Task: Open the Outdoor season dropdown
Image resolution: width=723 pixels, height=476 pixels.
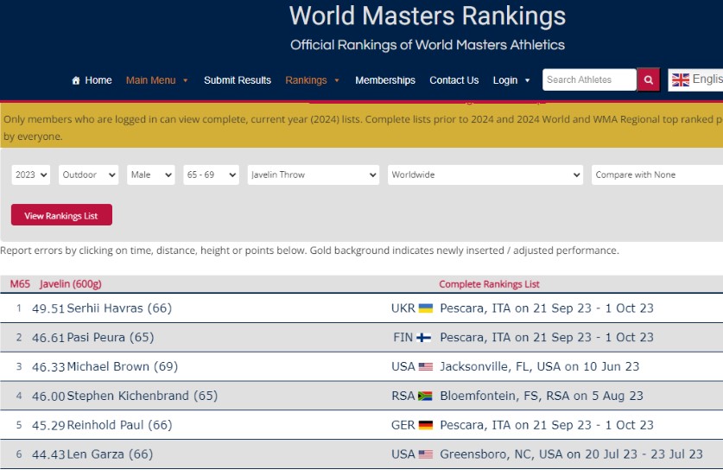Action: click(88, 175)
